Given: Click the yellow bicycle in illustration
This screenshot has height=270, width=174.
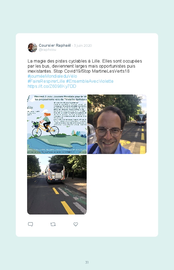Looking at the screenshot, I should click(x=46, y=129).
